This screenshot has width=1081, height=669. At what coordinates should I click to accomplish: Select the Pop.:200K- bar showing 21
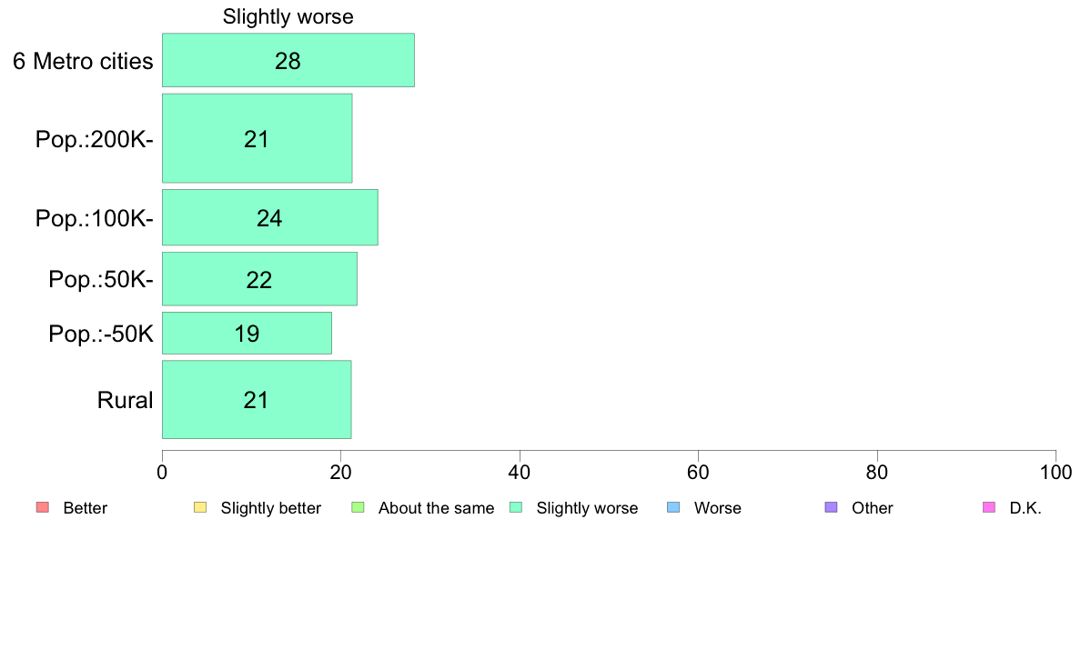[258, 138]
